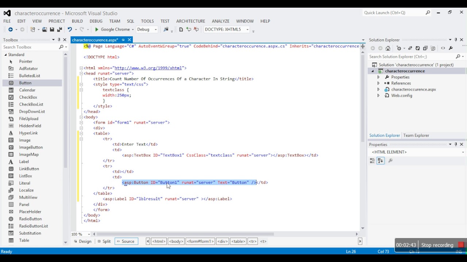Select the Pointer tool in Toolbox
467x262 pixels.
(26, 61)
